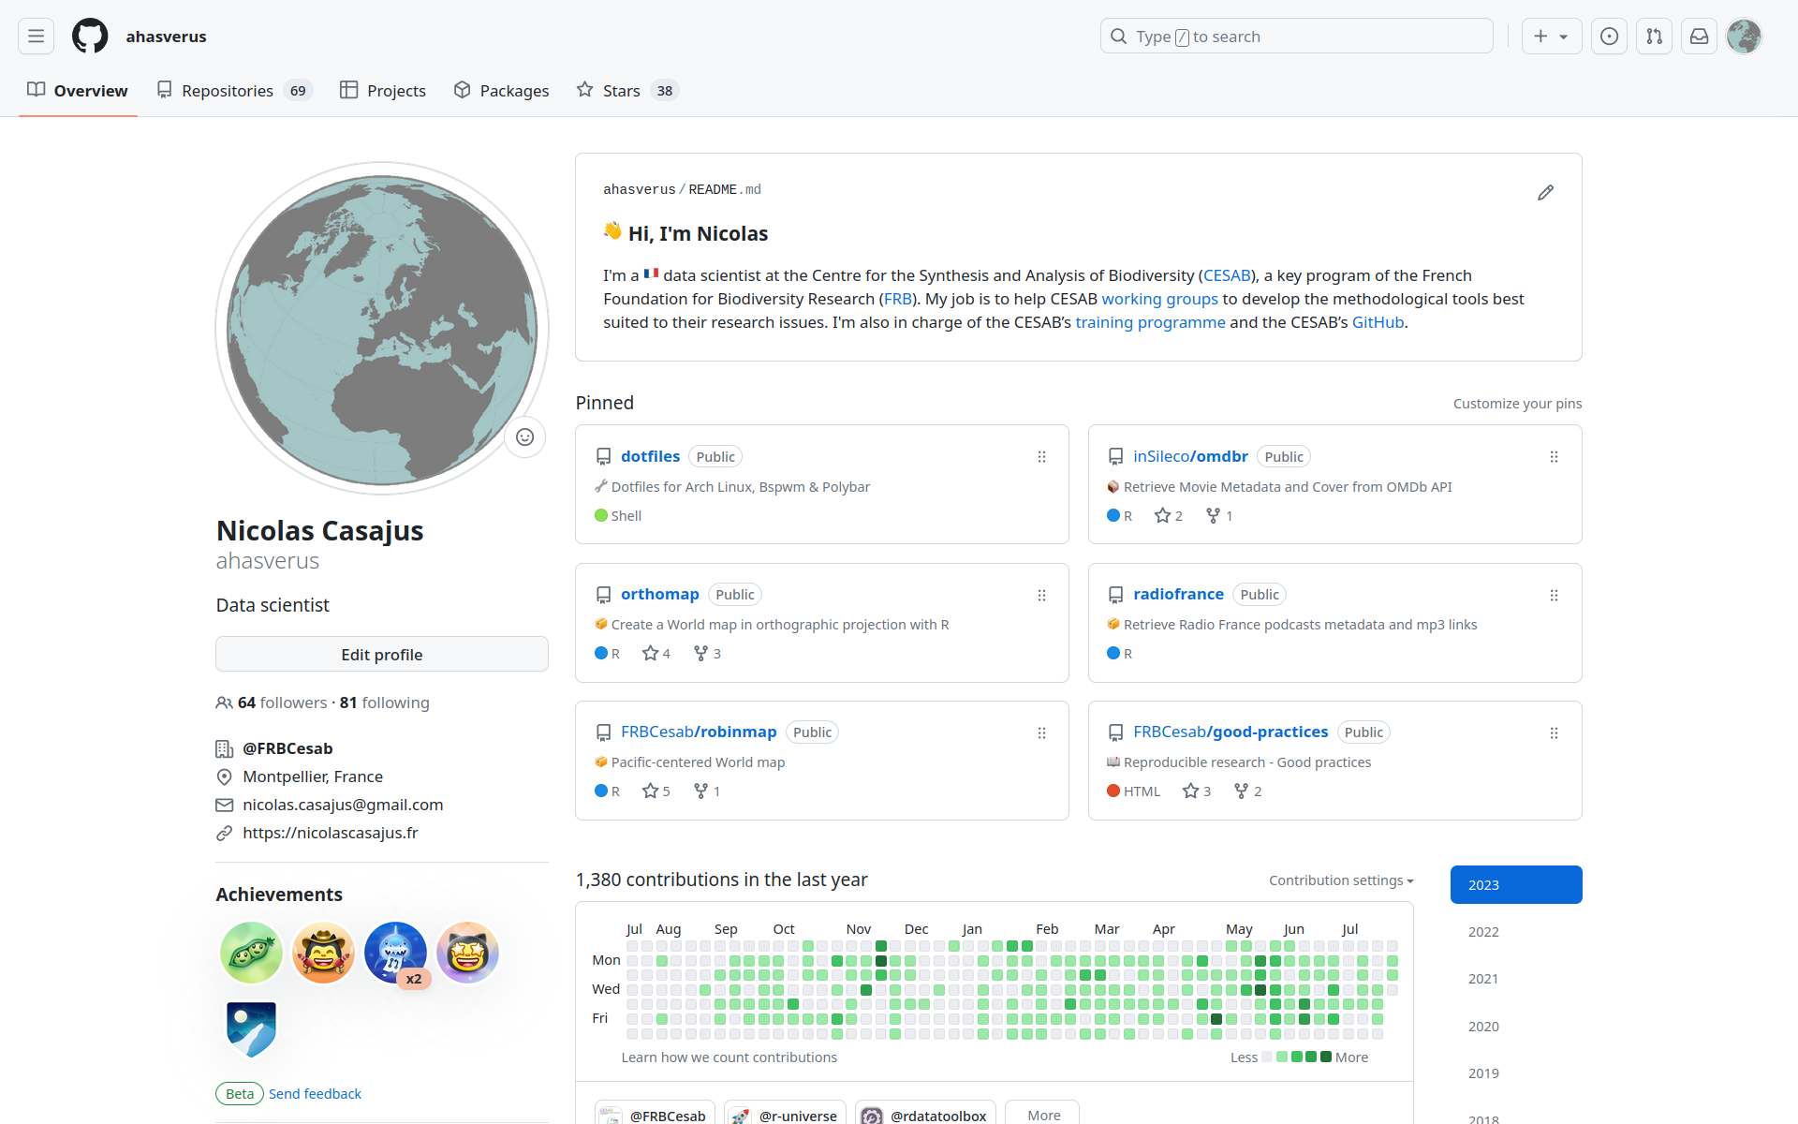Open the notifications inbox icon
The height and width of the screenshot is (1124, 1798).
coord(1699,37)
